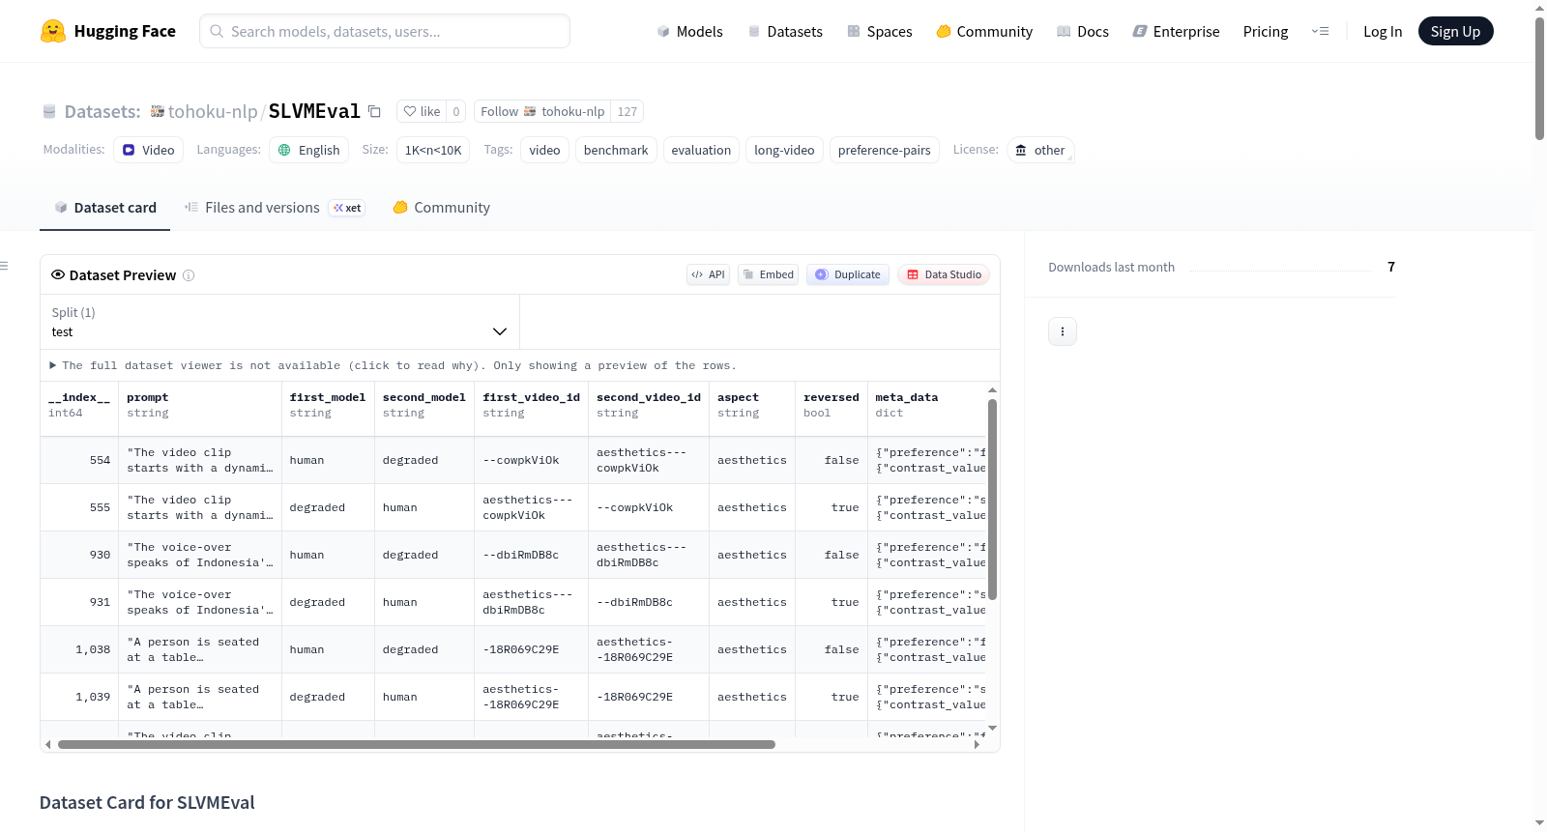Select the English language tag
The image size is (1547, 832).
pyautogui.click(x=309, y=150)
